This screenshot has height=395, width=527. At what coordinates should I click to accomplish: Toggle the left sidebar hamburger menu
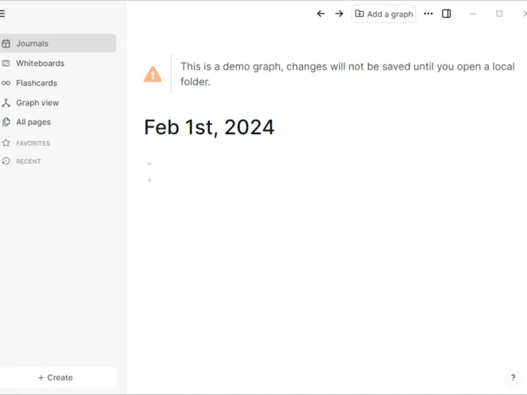(x=3, y=13)
